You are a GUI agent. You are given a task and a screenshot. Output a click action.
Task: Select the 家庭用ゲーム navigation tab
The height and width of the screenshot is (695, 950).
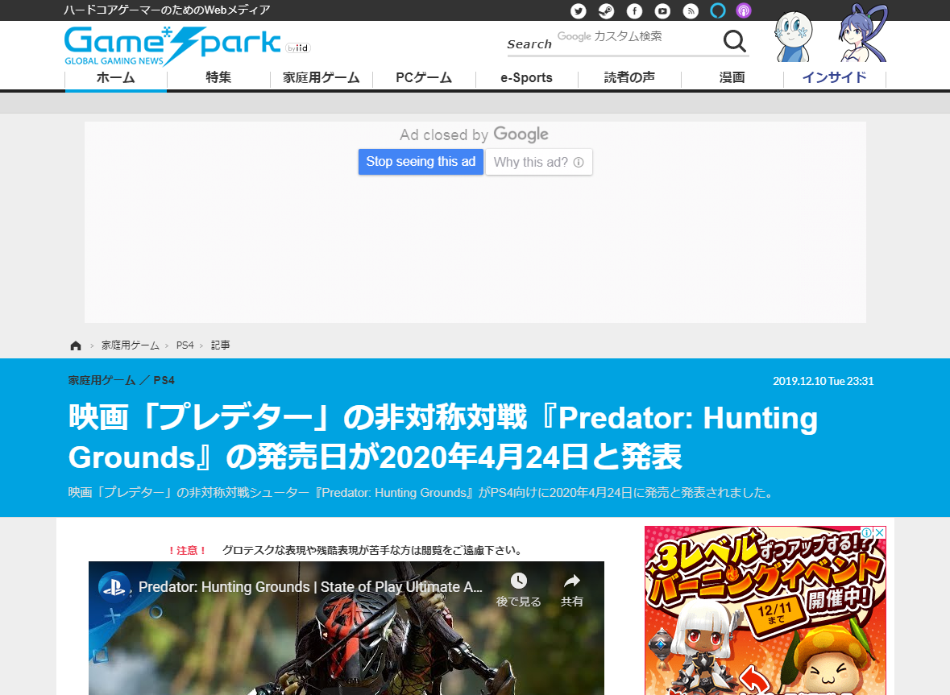[x=322, y=78]
